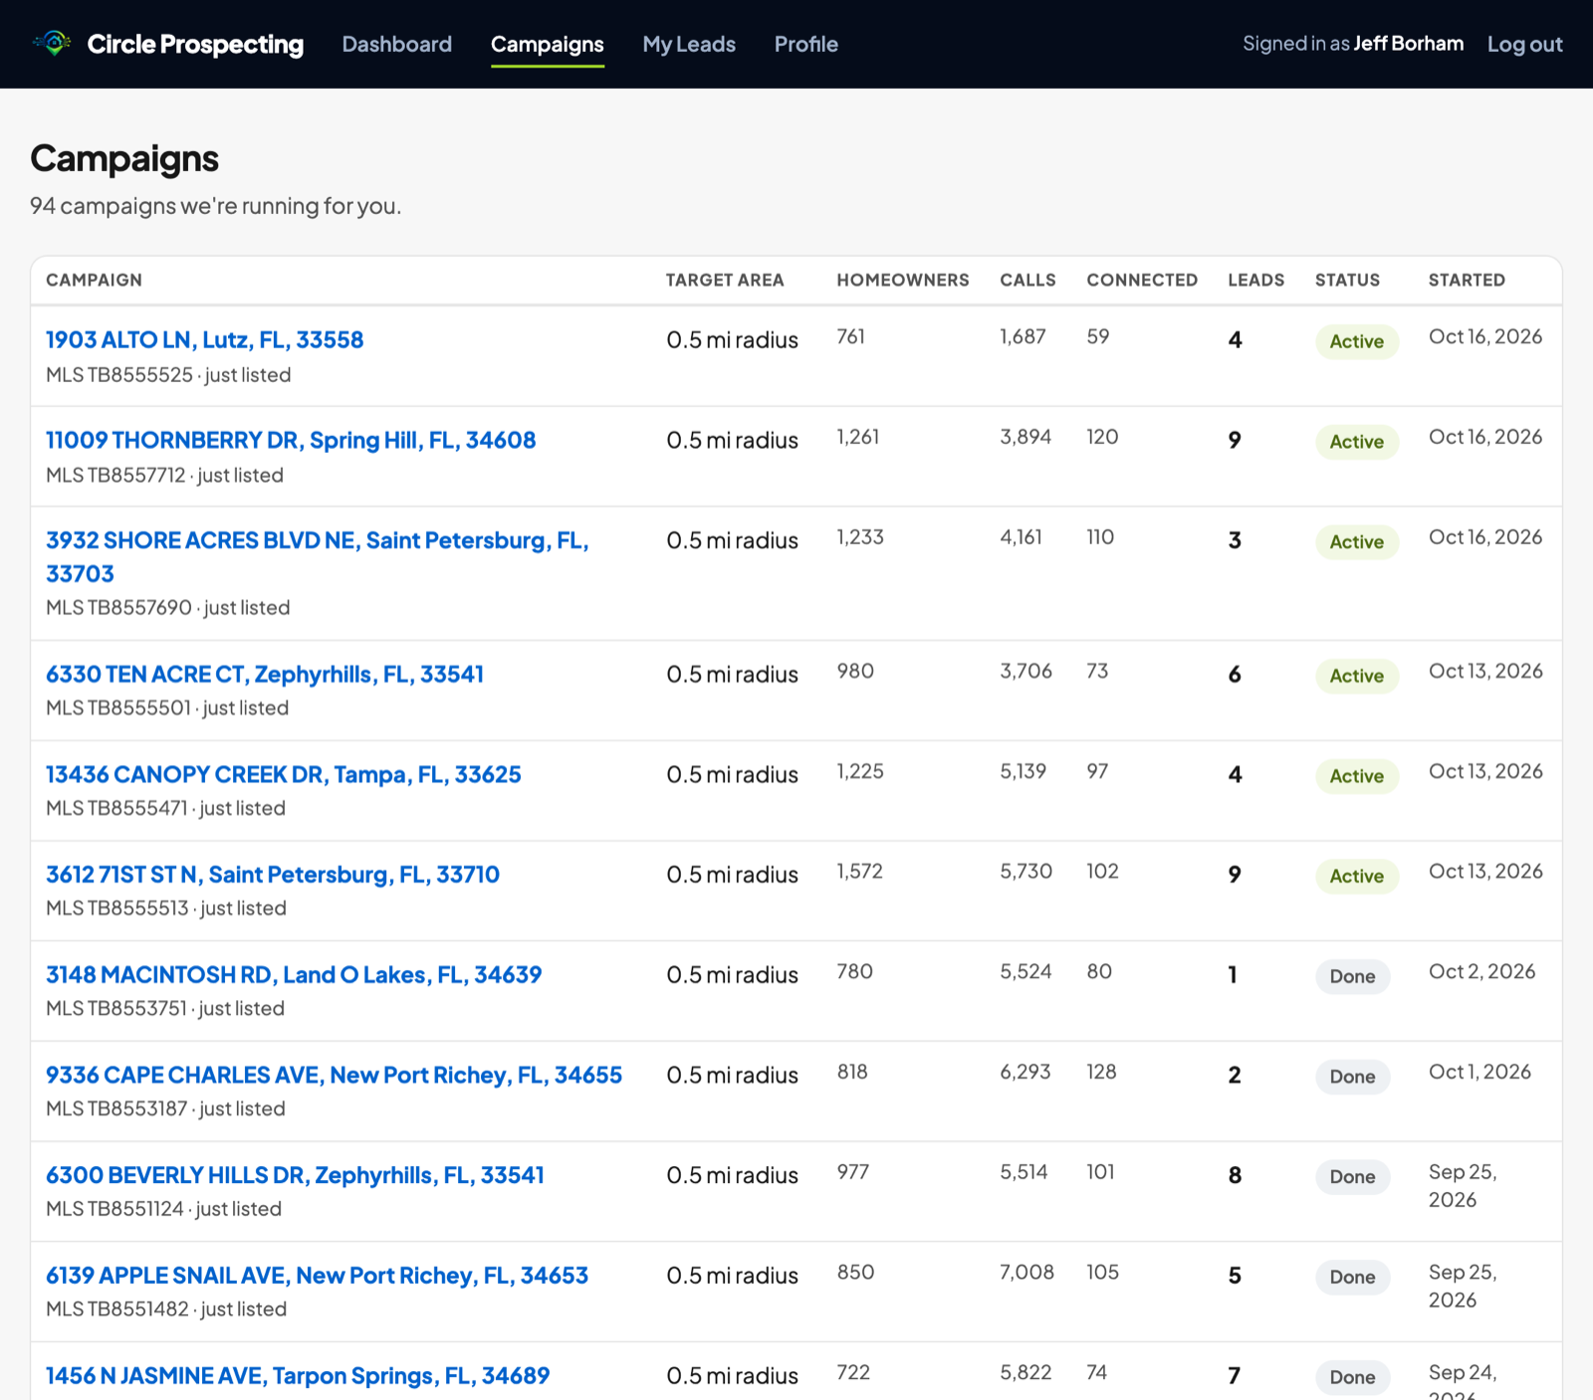Image resolution: width=1593 pixels, height=1400 pixels.
Task: Click the Circle Prospecting brand name
Action: tap(195, 44)
